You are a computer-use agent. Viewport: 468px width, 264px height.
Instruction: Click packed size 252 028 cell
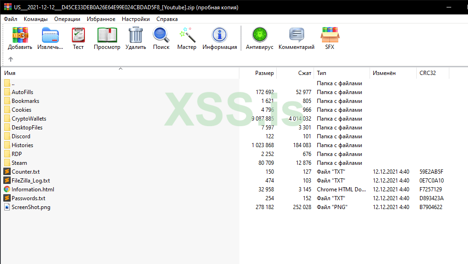click(302, 207)
